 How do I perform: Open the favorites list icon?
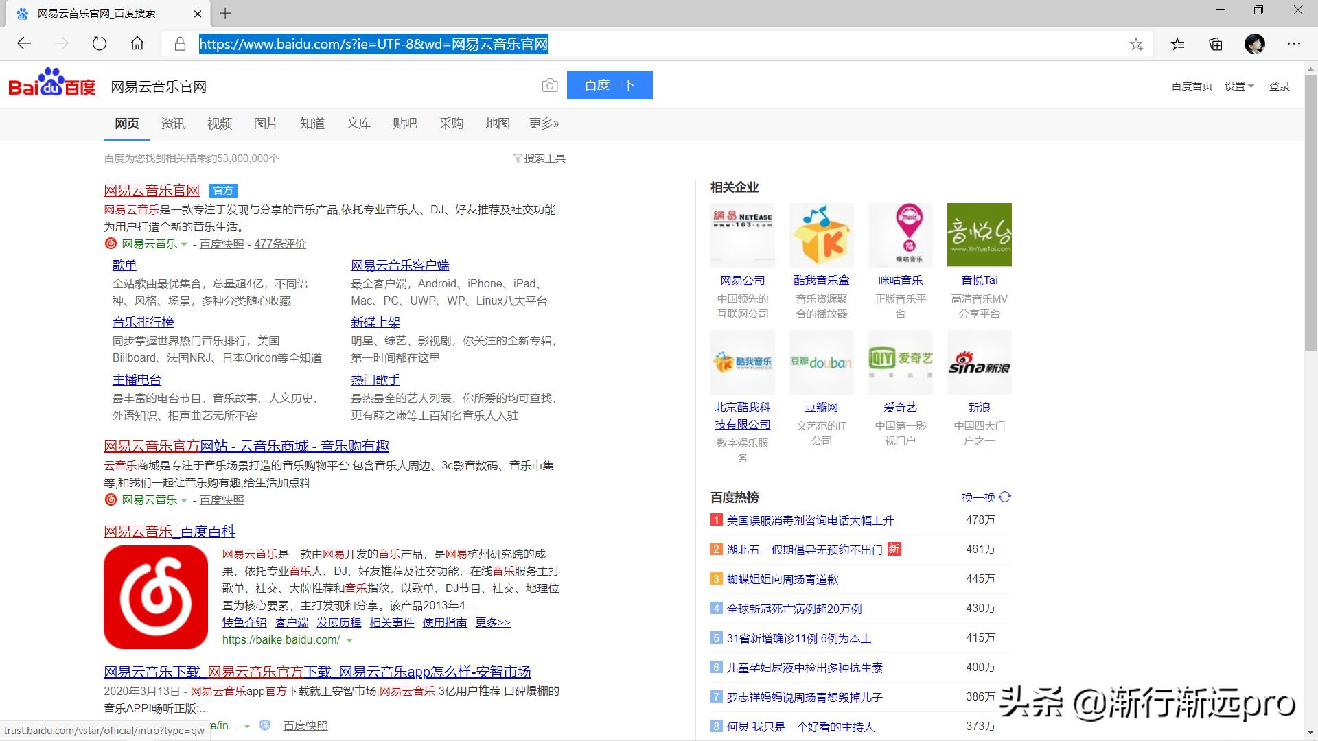pos(1178,45)
